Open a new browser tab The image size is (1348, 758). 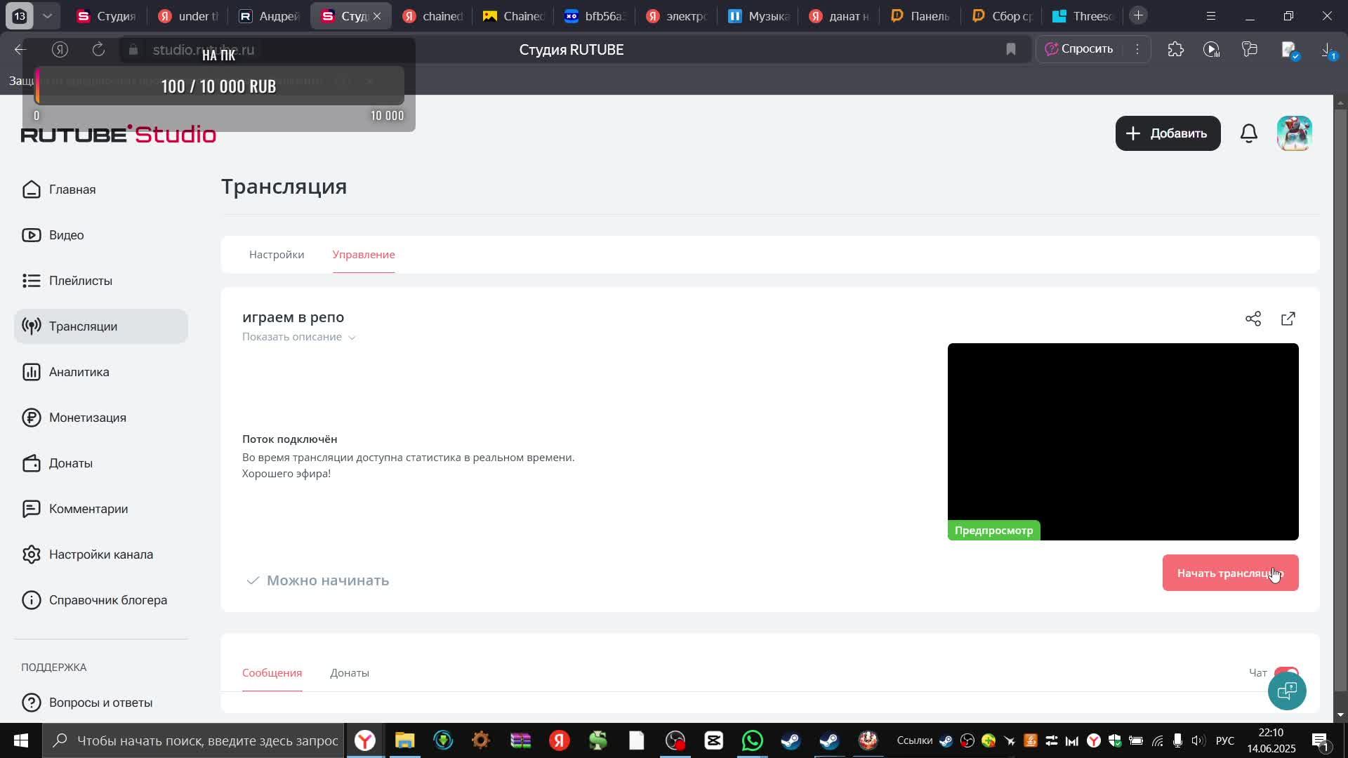pos(1138,15)
